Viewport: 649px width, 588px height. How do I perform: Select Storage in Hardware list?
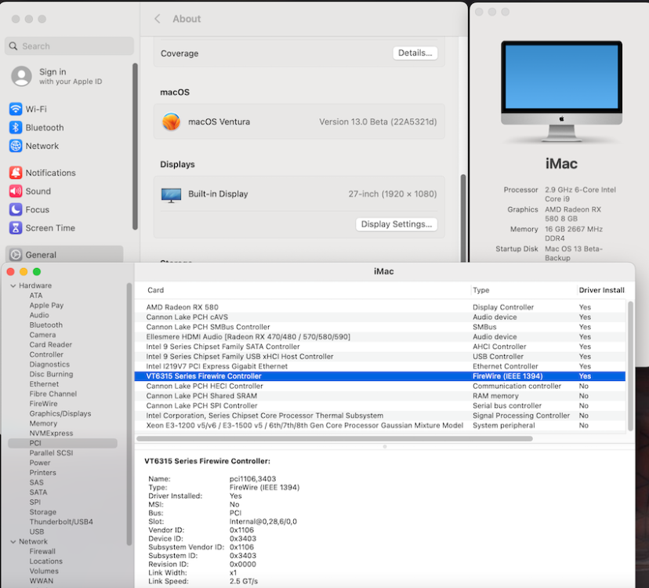(x=42, y=512)
